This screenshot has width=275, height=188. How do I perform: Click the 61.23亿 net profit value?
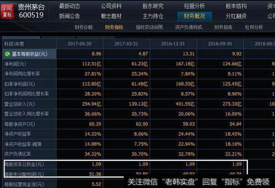point(140,64)
